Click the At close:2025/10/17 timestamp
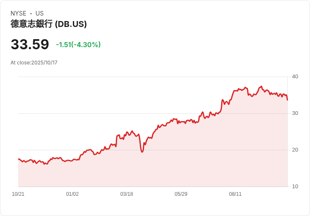 [34, 63]
